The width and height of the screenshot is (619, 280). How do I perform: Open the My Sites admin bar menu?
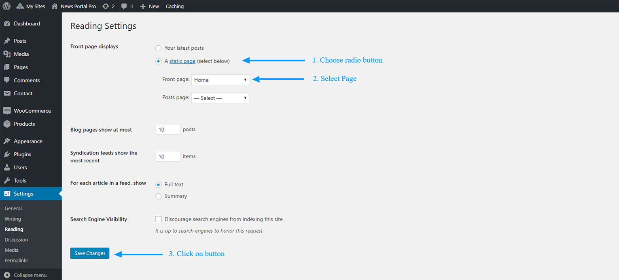pos(31,6)
